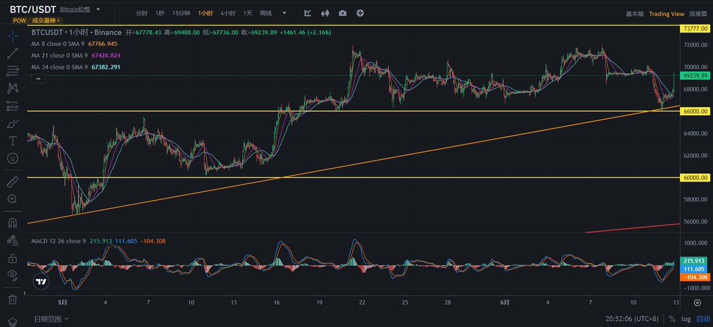Select the 1小时 interval

206,13
